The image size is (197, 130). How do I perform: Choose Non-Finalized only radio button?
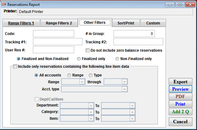pos(118,59)
